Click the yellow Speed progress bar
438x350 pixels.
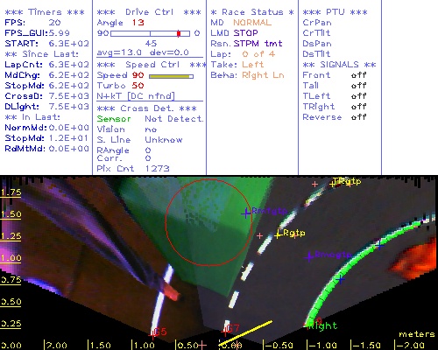click(x=171, y=76)
